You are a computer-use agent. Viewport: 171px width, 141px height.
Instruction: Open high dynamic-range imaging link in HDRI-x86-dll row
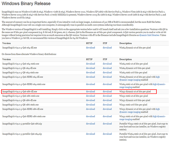click(130, 112)
